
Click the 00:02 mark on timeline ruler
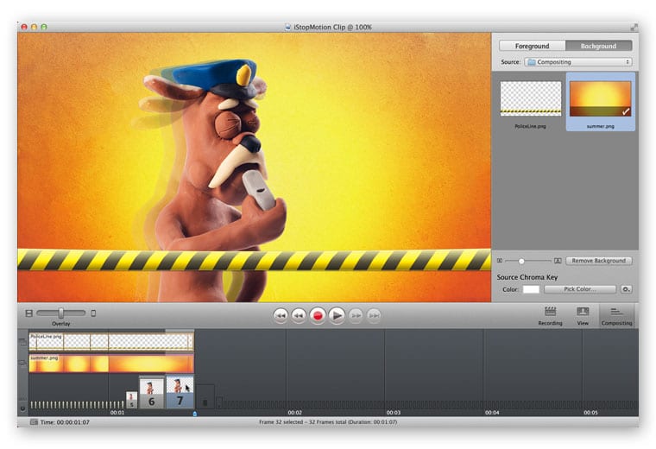pyautogui.click(x=294, y=413)
